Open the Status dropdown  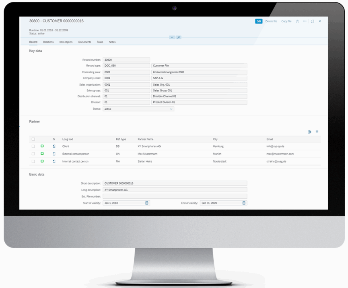(171, 109)
